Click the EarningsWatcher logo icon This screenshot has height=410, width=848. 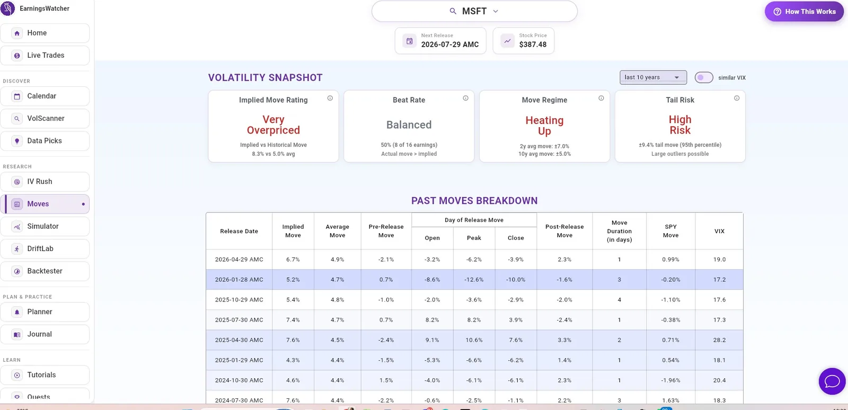point(8,8)
